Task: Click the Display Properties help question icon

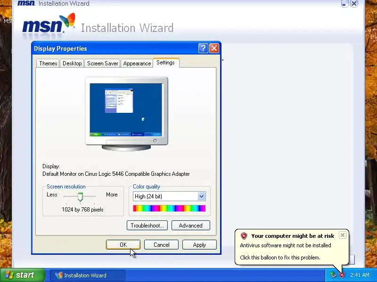Action: 203,48
